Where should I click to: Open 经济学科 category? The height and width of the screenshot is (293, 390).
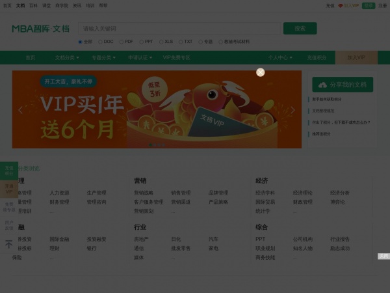tap(265, 193)
